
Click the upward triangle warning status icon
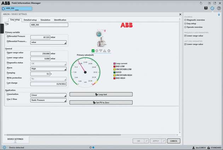coord(105,51)
